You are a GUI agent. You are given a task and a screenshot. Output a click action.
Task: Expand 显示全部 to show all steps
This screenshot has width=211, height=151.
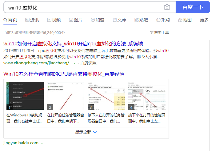[x=86, y=132]
